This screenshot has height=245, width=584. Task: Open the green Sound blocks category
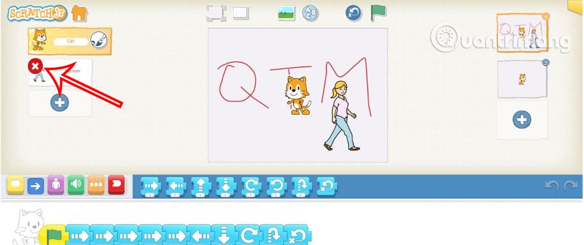pyautogui.click(x=76, y=185)
